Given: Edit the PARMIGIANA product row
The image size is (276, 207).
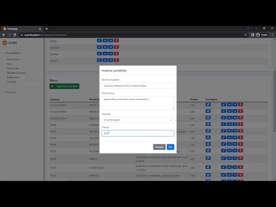Looking at the screenshot, I should click(224, 167).
